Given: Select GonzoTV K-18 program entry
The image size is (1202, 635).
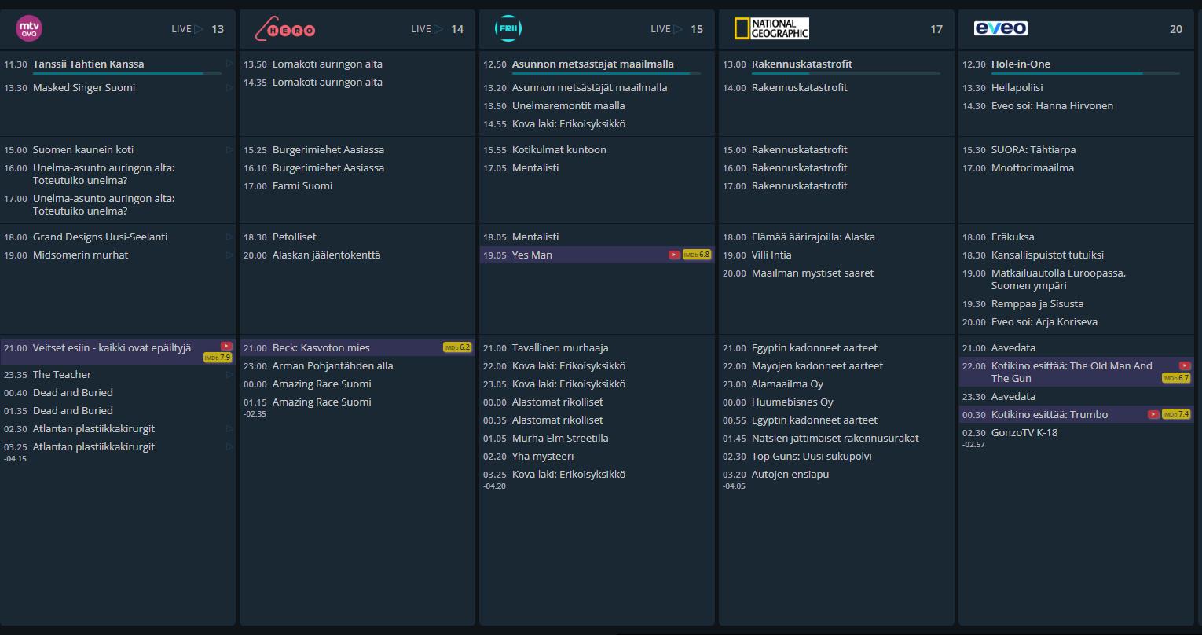Looking at the screenshot, I should tap(1024, 433).
